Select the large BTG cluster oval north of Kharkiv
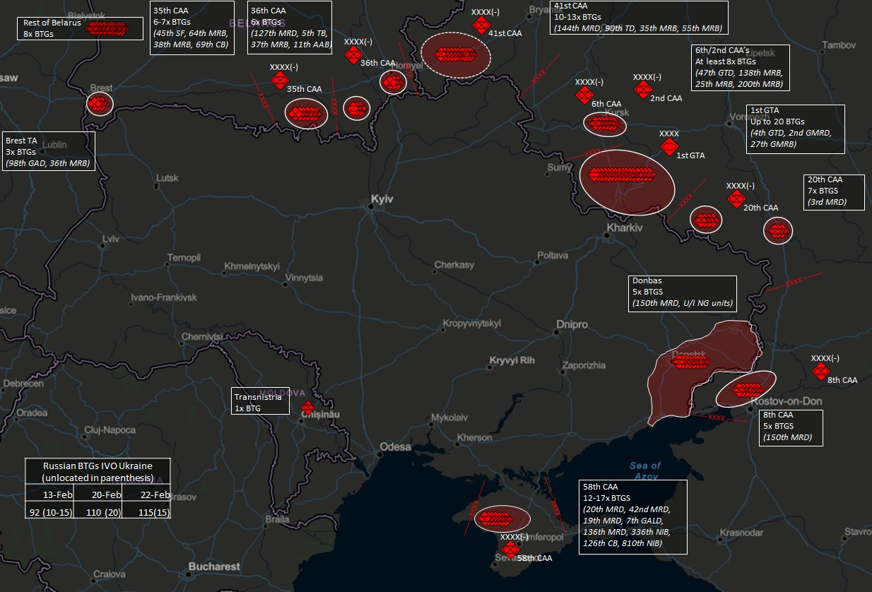Viewport: 872px width, 592px height. (626, 182)
